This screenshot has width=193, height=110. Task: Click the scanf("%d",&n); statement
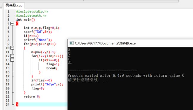(38, 32)
